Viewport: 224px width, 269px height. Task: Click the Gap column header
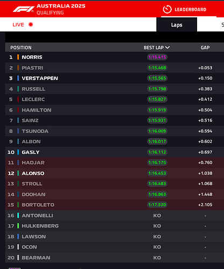(205, 47)
